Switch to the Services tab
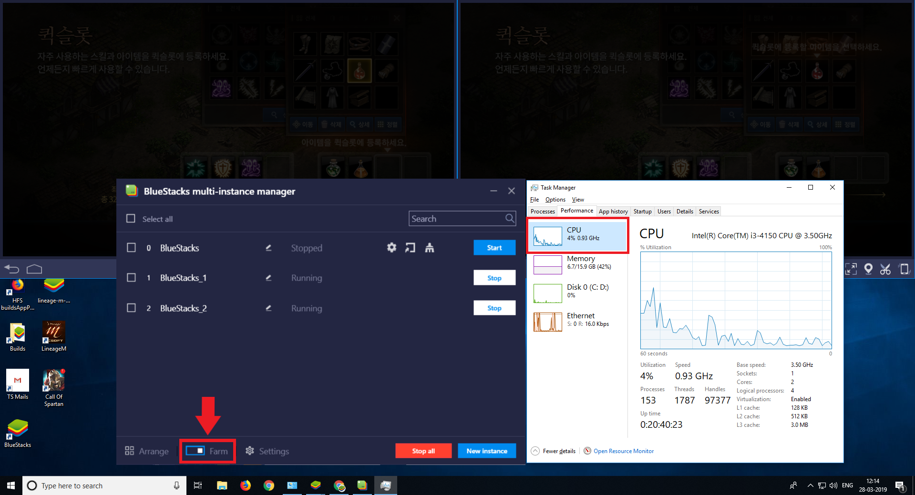 click(x=709, y=212)
